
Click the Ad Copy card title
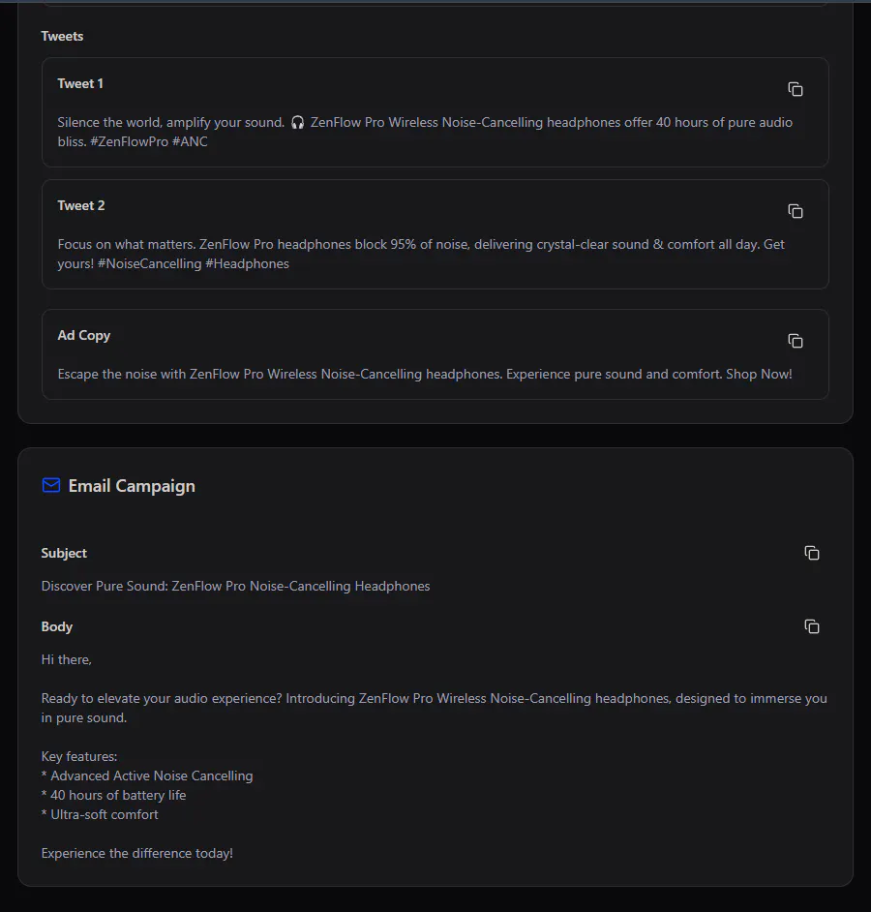[84, 335]
